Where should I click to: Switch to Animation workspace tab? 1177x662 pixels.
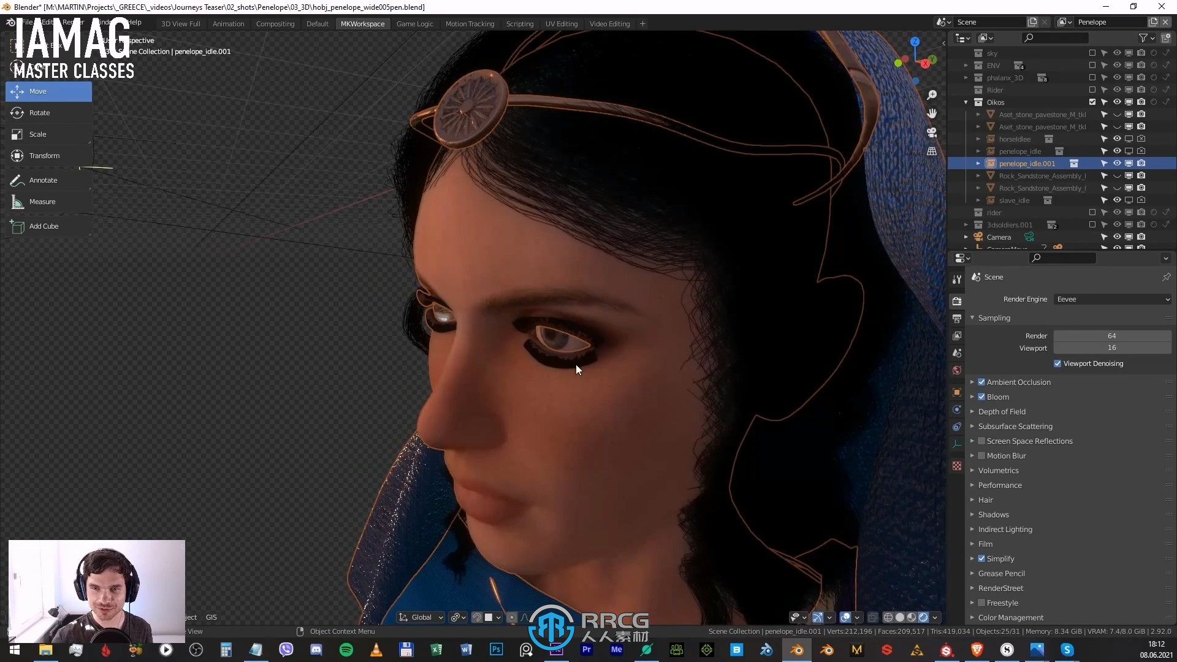tap(228, 23)
